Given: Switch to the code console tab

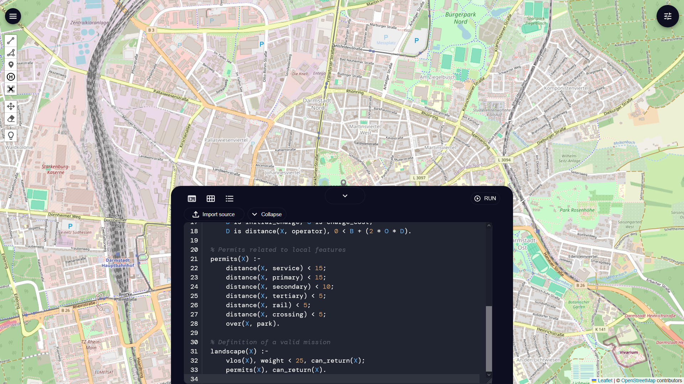Looking at the screenshot, I should click(x=192, y=199).
